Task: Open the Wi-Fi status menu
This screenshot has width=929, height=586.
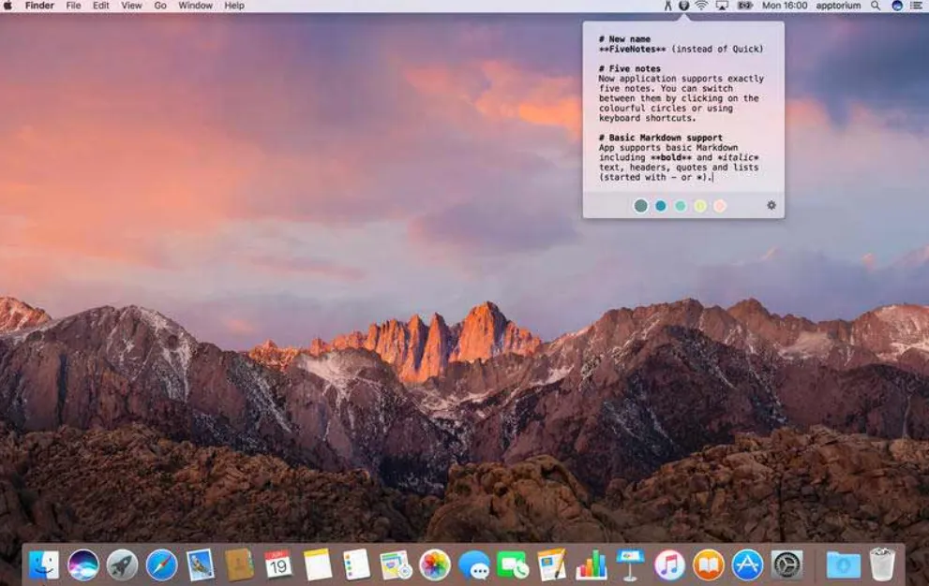Action: [x=701, y=6]
